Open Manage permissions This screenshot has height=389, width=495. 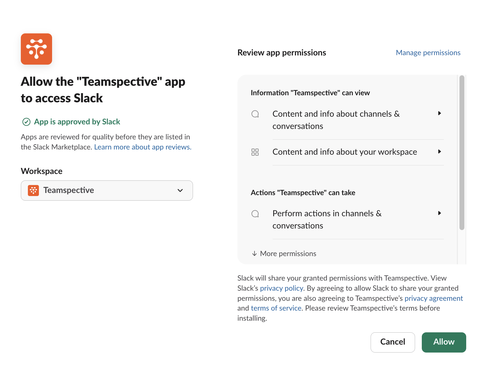click(428, 53)
